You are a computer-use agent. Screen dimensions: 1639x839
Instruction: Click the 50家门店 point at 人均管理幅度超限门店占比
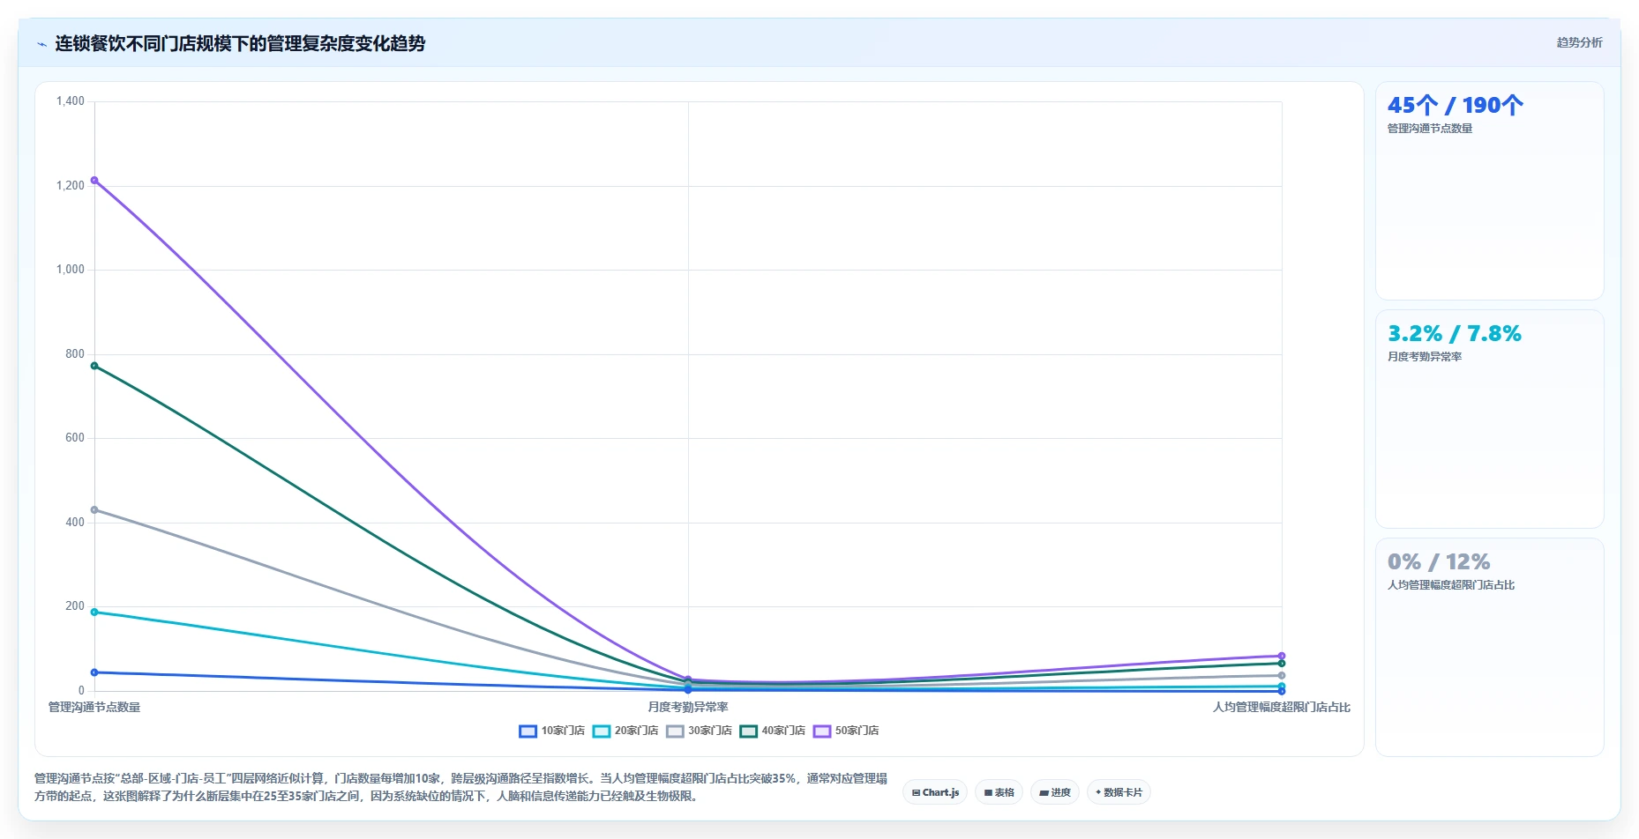pos(1282,656)
